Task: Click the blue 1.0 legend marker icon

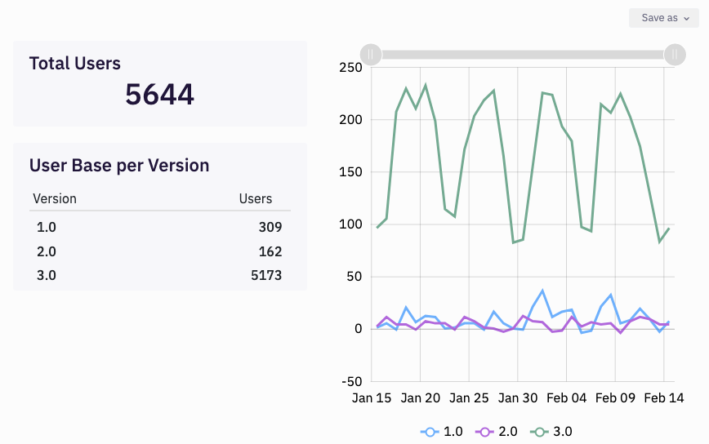Action: [430, 431]
